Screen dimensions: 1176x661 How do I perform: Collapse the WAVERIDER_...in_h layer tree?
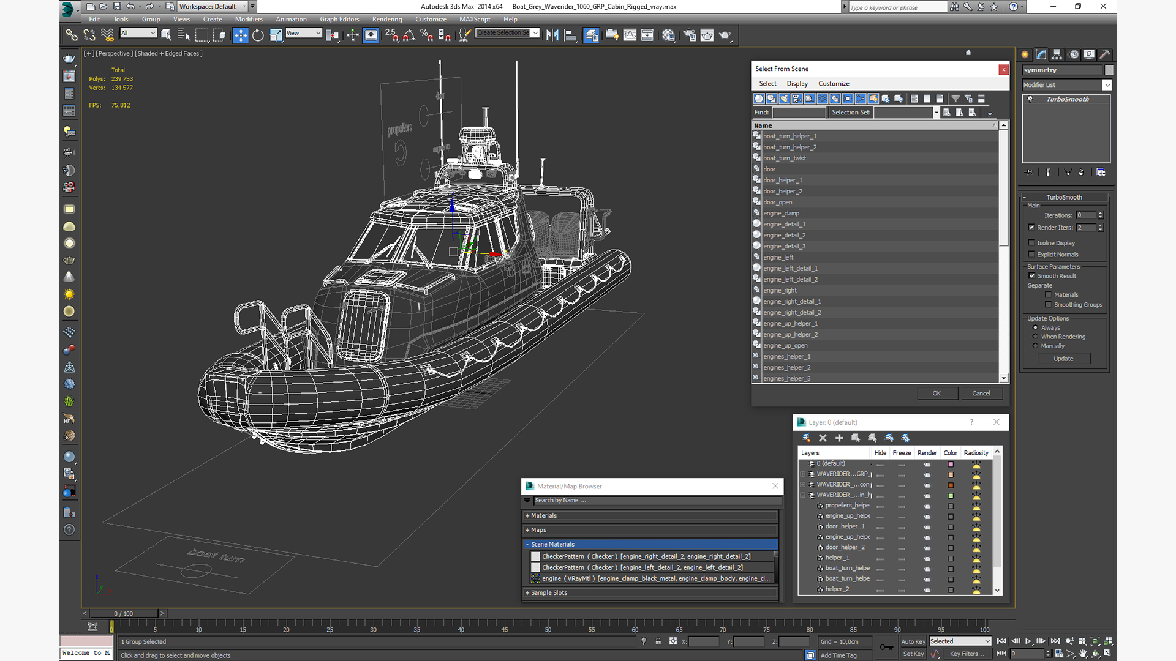(x=803, y=495)
